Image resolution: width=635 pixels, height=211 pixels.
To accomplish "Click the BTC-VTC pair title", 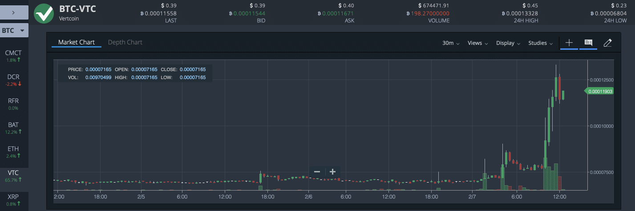I will [x=77, y=9].
